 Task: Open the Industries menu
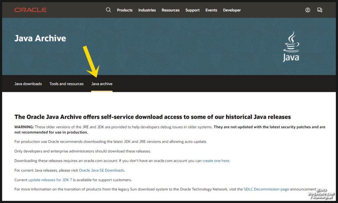coord(147,10)
